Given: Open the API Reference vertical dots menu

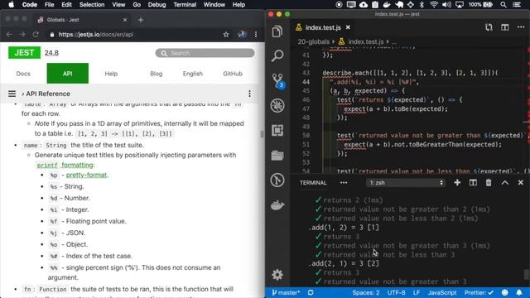Looking at the screenshot, I should pos(249,94).
